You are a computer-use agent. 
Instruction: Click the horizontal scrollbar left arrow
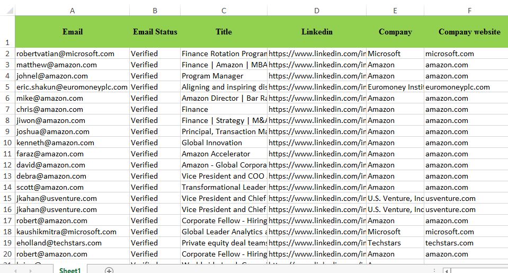(447, 270)
